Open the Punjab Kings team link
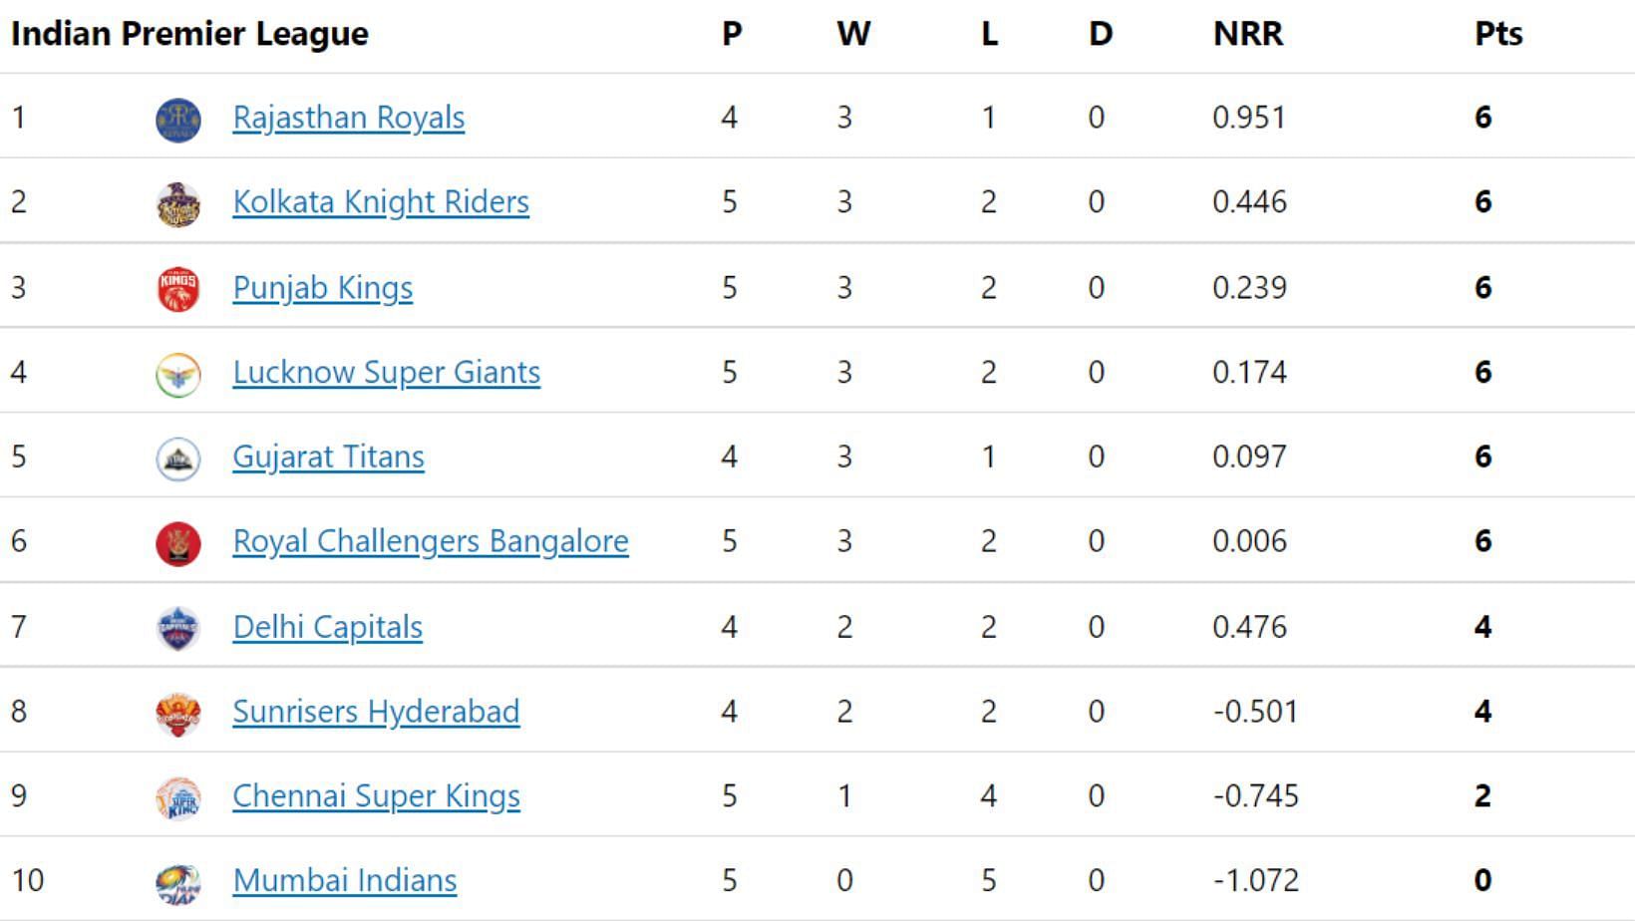 coord(323,288)
